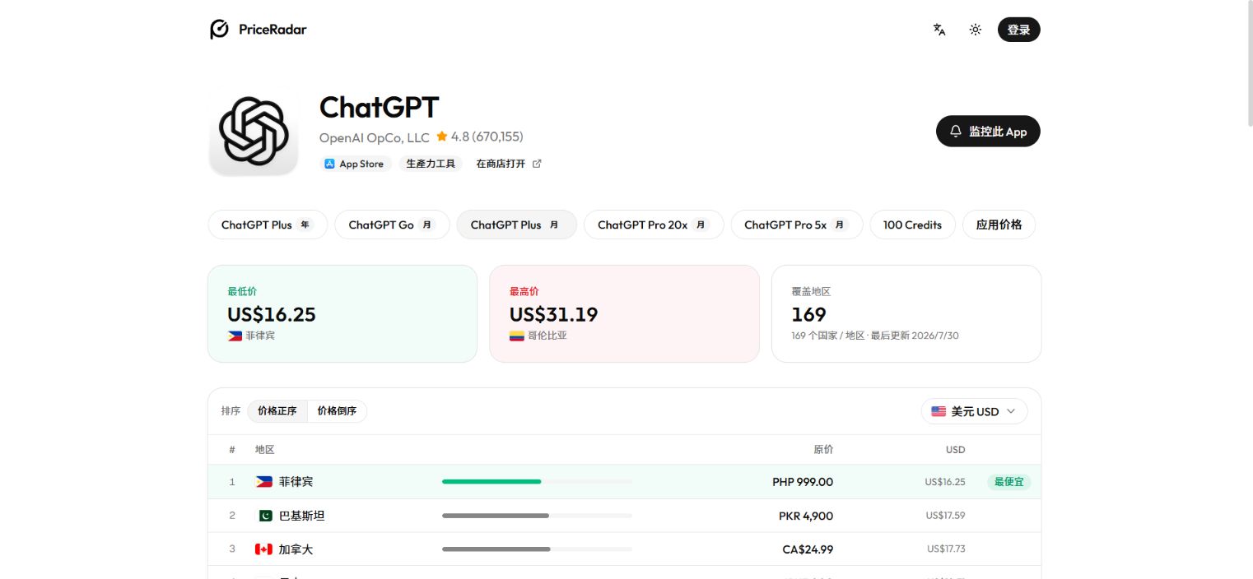Click the orange star rating icon
Viewport: 1253px width, 579px height.
pos(442,137)
